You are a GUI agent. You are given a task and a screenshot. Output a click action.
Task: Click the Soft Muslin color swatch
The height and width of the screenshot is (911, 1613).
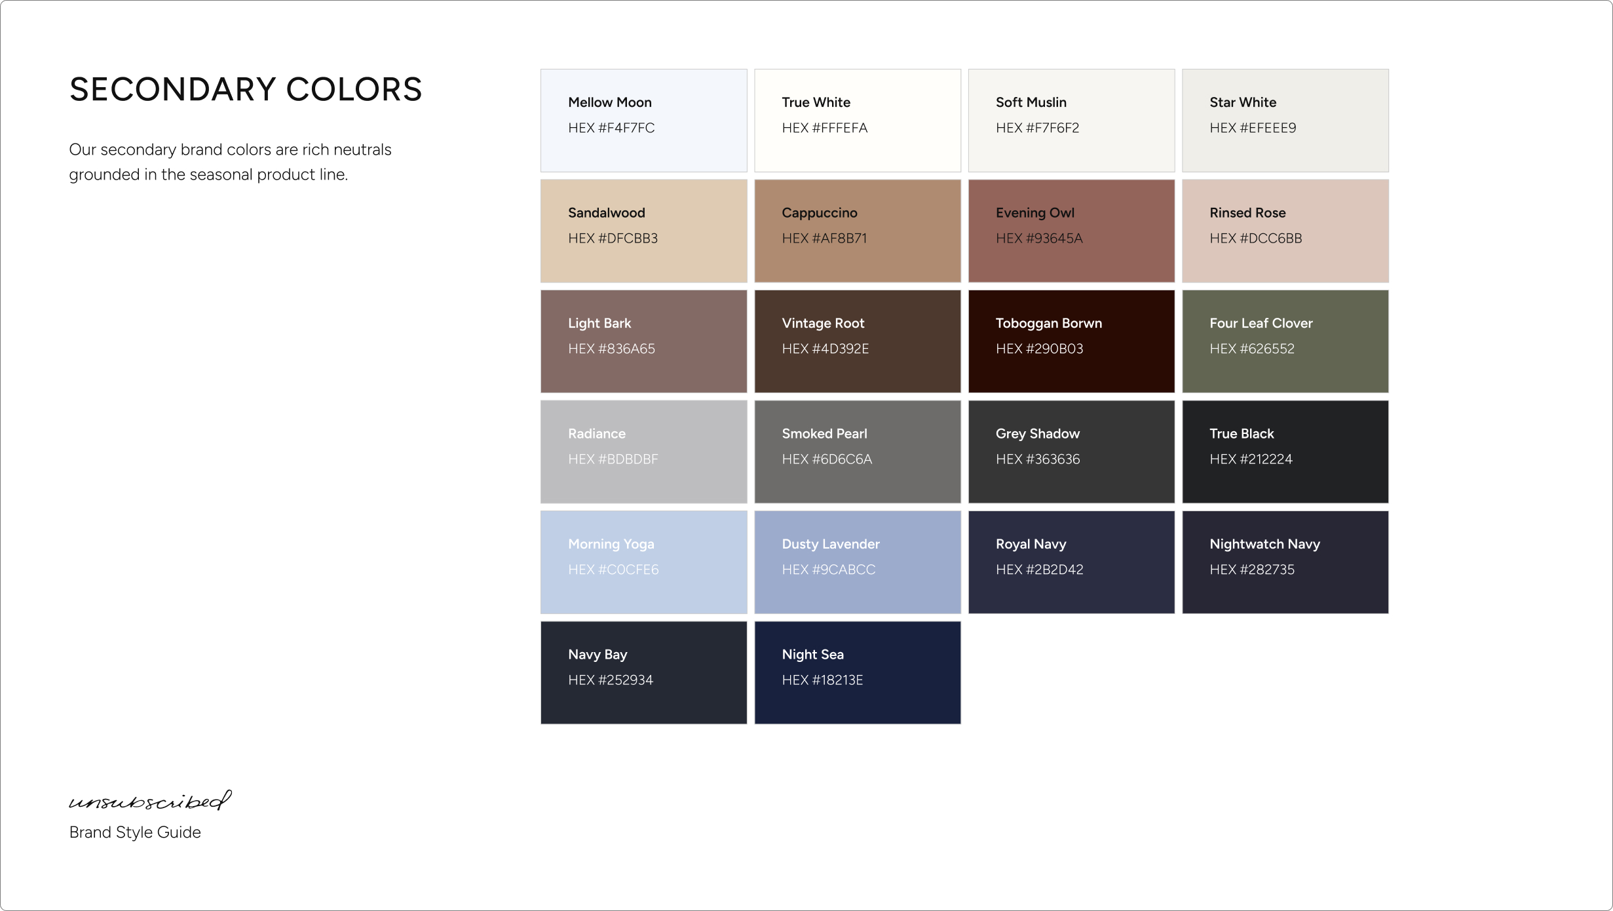[x=1071, y=121]
